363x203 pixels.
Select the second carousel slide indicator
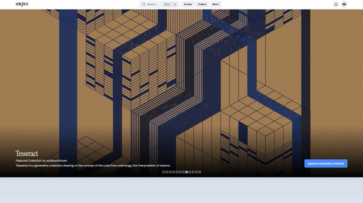pos(167,172)
